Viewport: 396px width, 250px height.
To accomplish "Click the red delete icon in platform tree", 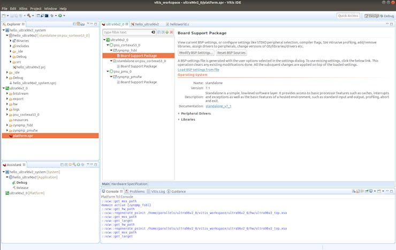I will click(x=171, y=32).
